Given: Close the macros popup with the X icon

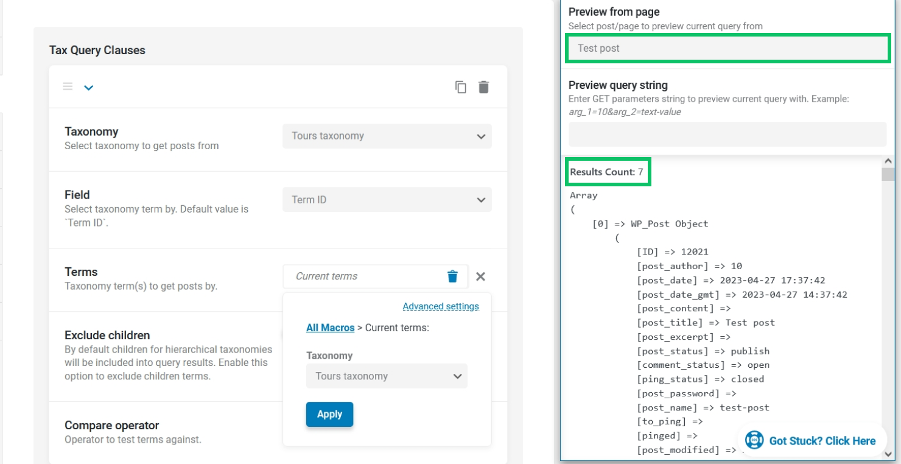Looking at the screenshot, I should [x=480, y=276].
